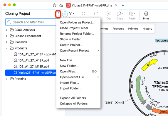Switch to the Primers tab
Screen dimensions: 168x116
133,29
